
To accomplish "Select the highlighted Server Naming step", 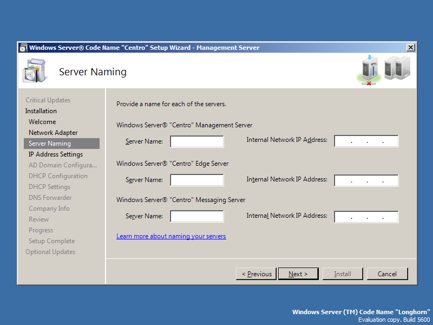I will pyautogui.click(x=62, y=144).
